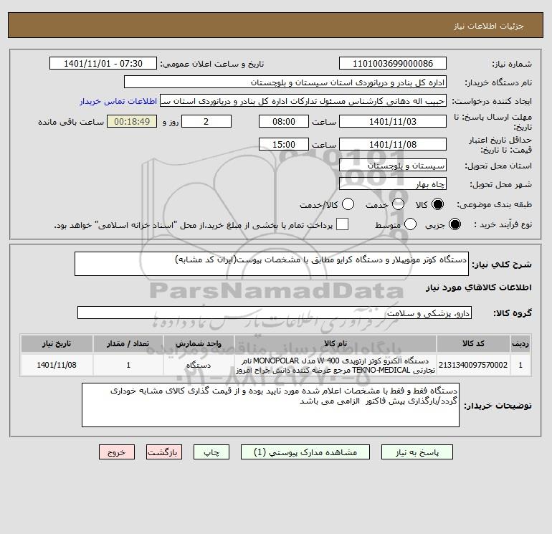This screenshot has height=534, width=552.
Task: Click the quantity cell showing 1
Action: 128,365
